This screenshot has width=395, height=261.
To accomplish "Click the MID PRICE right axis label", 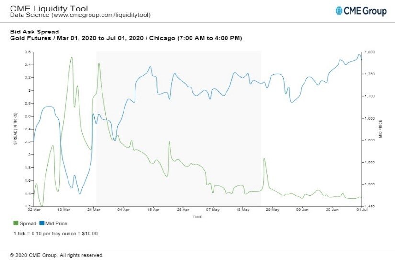I will [381, 129].
